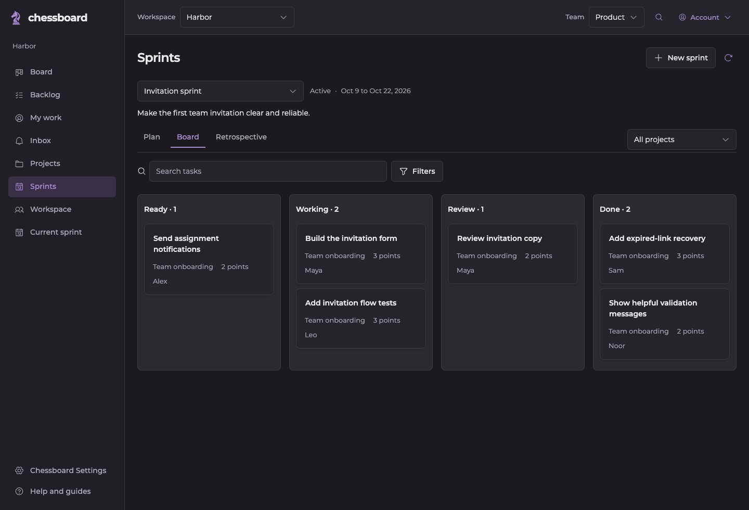Go to Backlog in sidebar
Image resolution: width=749 pixels, height=510 pixels.
coord(62,95)
